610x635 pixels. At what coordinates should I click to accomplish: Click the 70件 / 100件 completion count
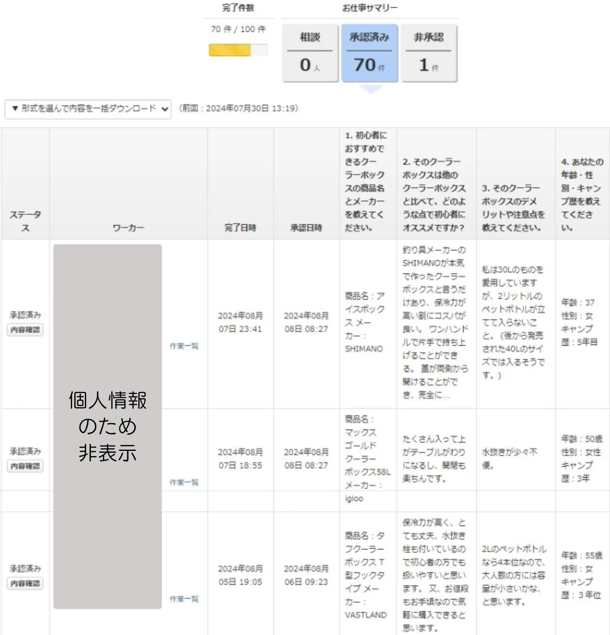[x=238, y=29]
